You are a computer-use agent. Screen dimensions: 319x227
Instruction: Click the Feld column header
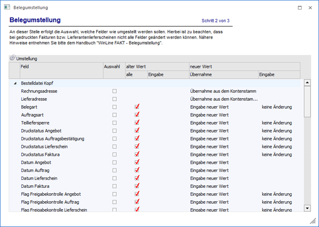61,66
